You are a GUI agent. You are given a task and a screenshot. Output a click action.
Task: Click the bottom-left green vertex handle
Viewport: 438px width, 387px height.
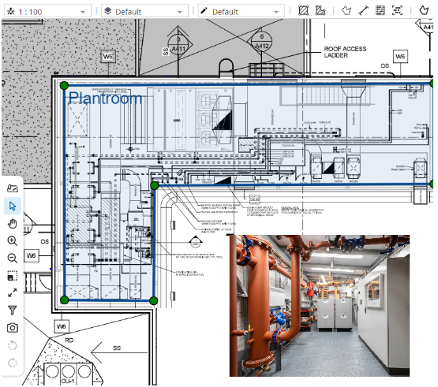tap(65, 300)
